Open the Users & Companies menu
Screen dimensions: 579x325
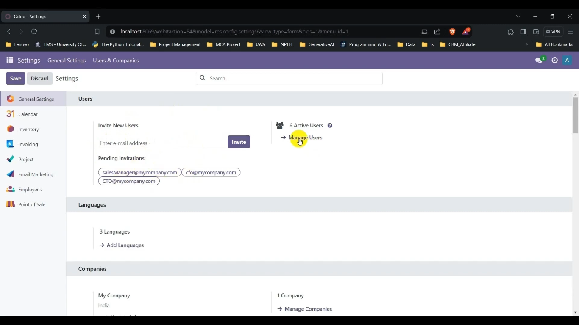pos(116,61)
